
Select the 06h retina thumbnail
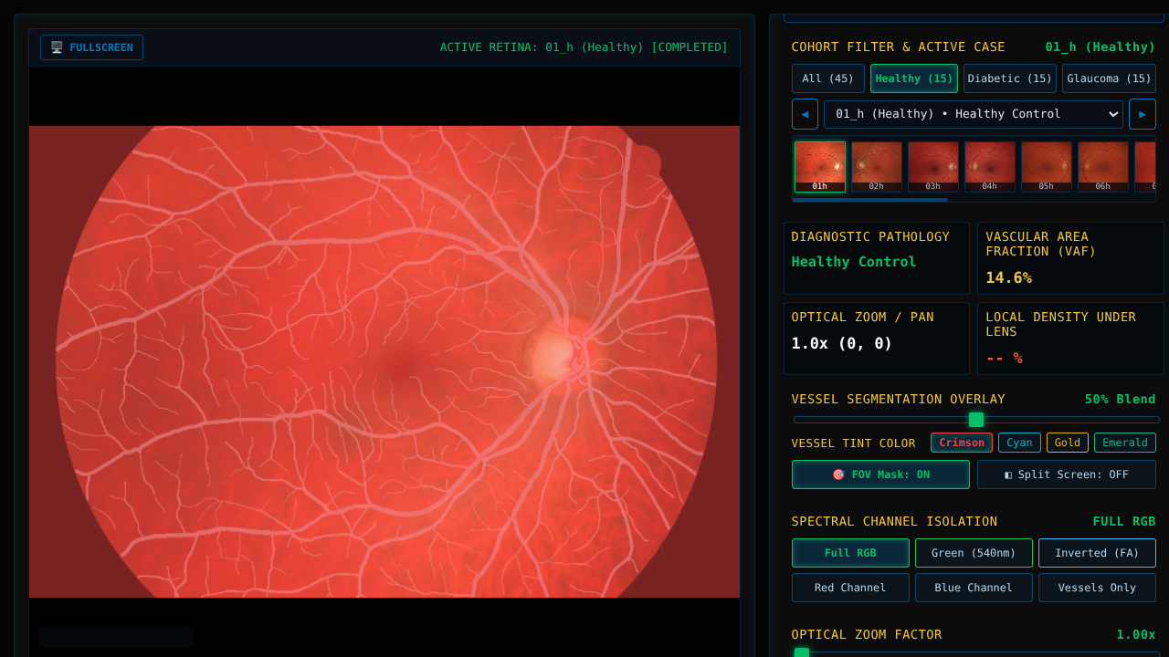pyautogui.click(x=1103, y=167)
